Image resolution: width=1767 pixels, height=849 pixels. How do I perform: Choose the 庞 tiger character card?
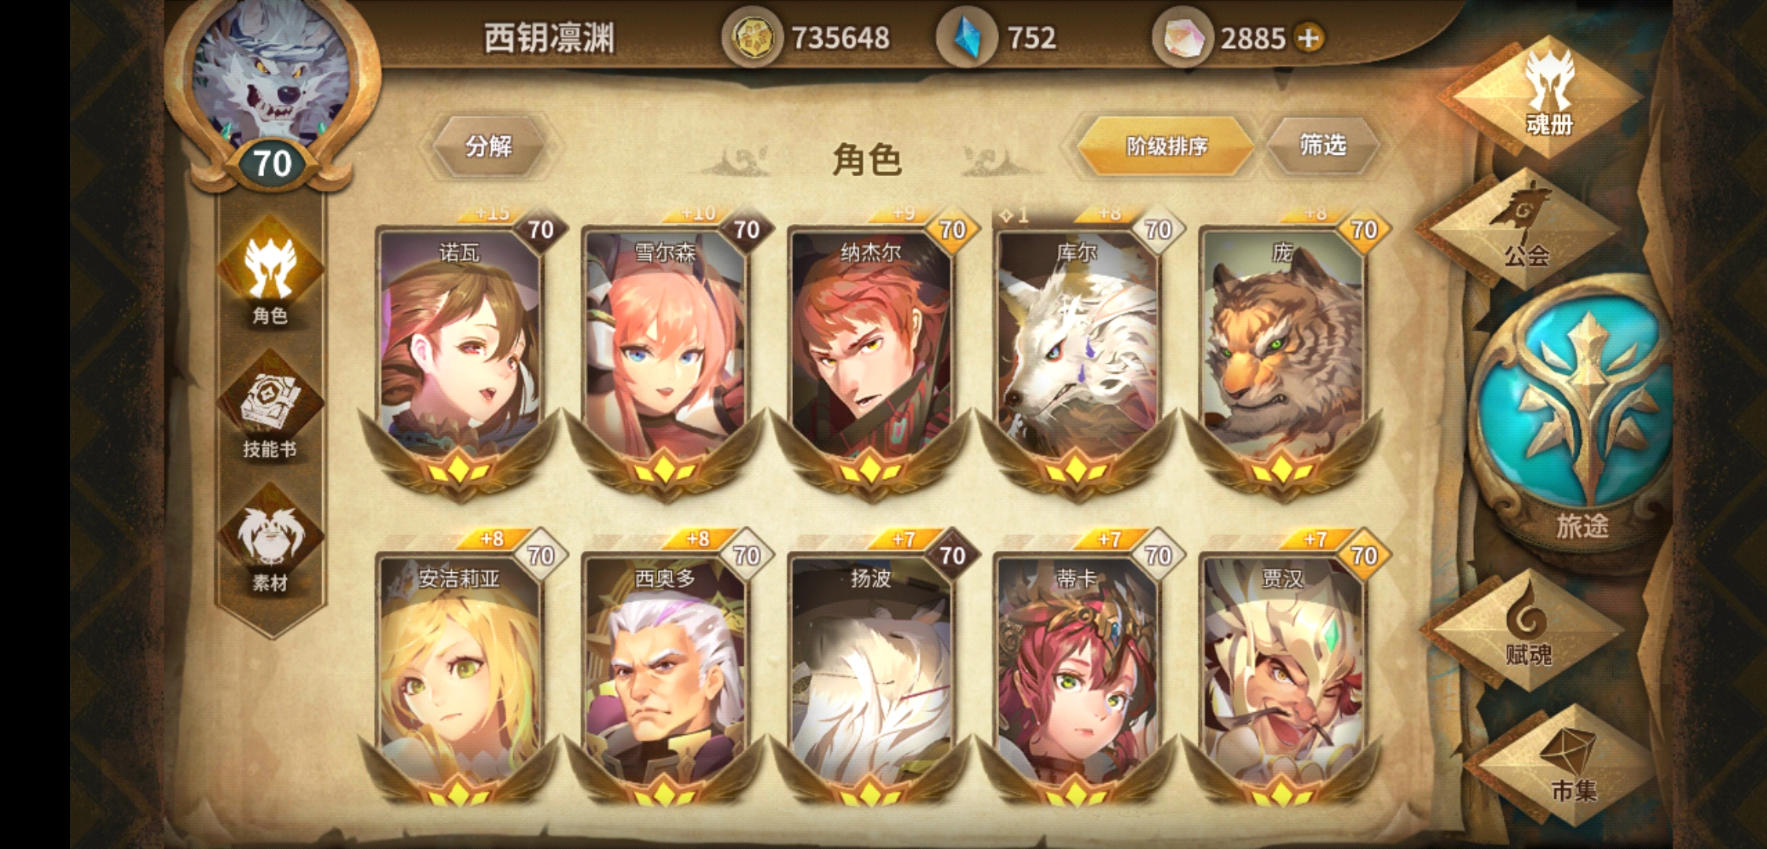(x=1283, y=354)
